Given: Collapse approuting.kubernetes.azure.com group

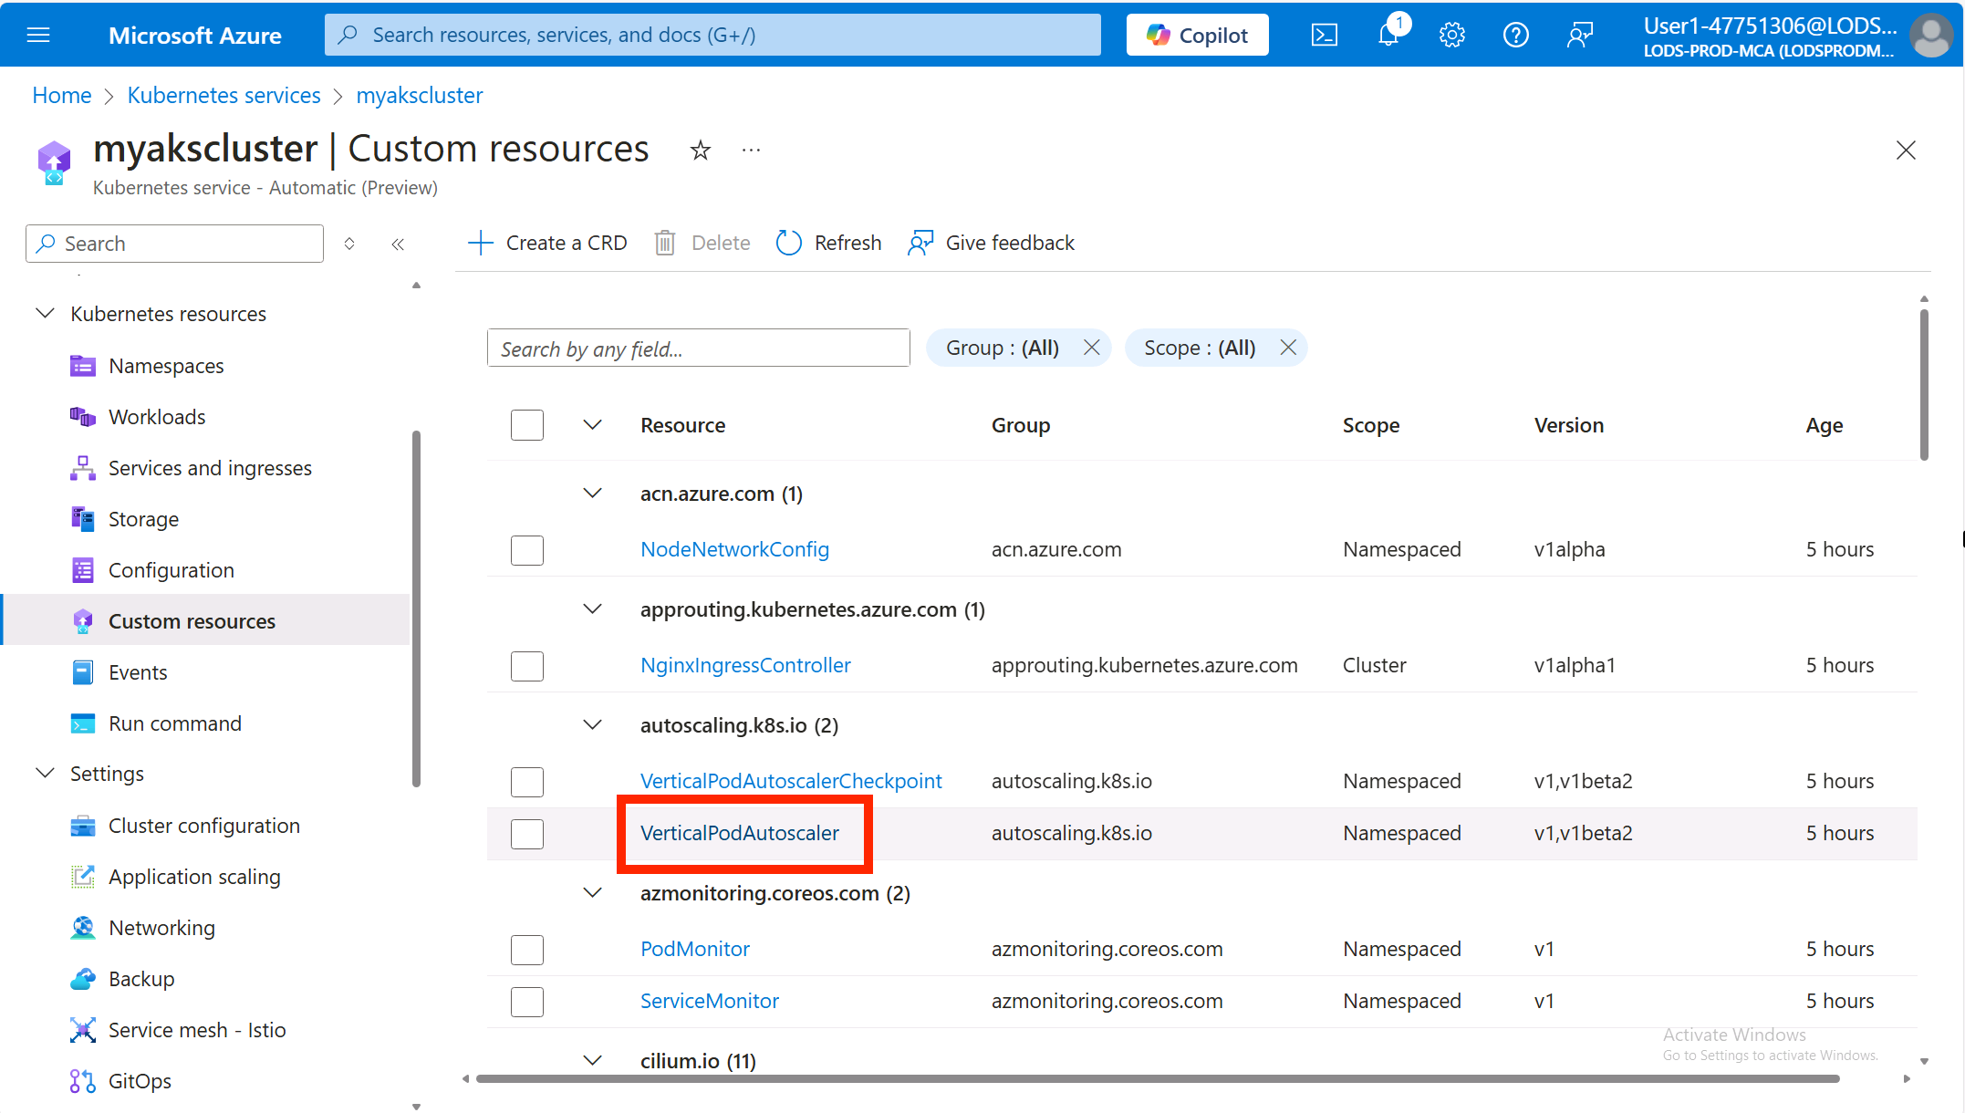Looking at the screenshot, I should 593,609.
